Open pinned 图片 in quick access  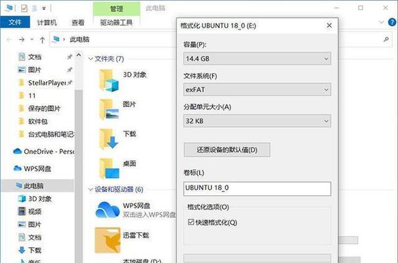coord(35,70)
